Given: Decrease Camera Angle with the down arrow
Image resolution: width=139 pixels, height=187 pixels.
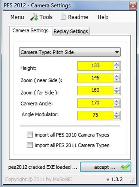Looking at the screenshot, I should click(117, 105).
